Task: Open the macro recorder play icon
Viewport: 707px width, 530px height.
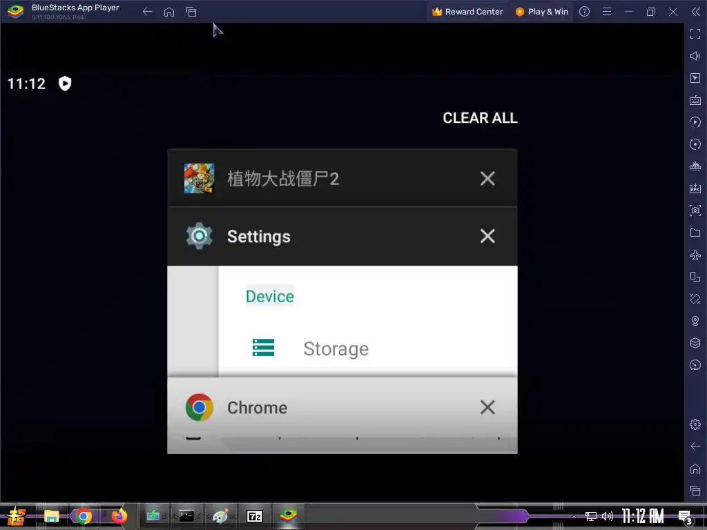Action: (695, 122)
